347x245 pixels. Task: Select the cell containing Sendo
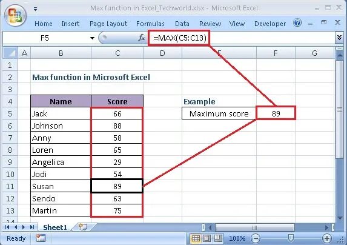pyautogui.click(x=61, y=198)
